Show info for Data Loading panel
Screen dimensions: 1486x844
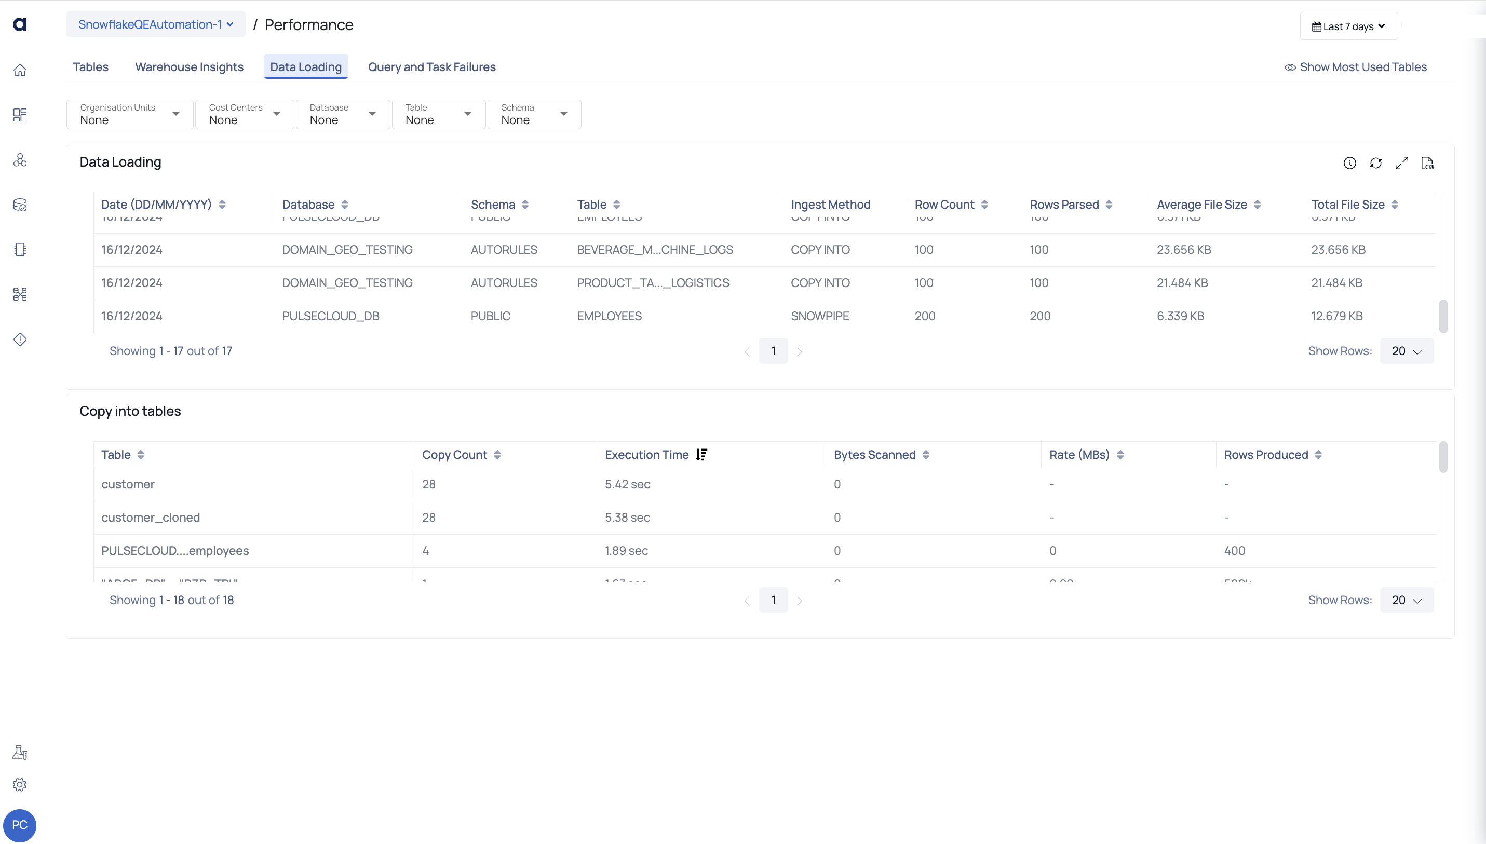click(x=1350, y=163)
